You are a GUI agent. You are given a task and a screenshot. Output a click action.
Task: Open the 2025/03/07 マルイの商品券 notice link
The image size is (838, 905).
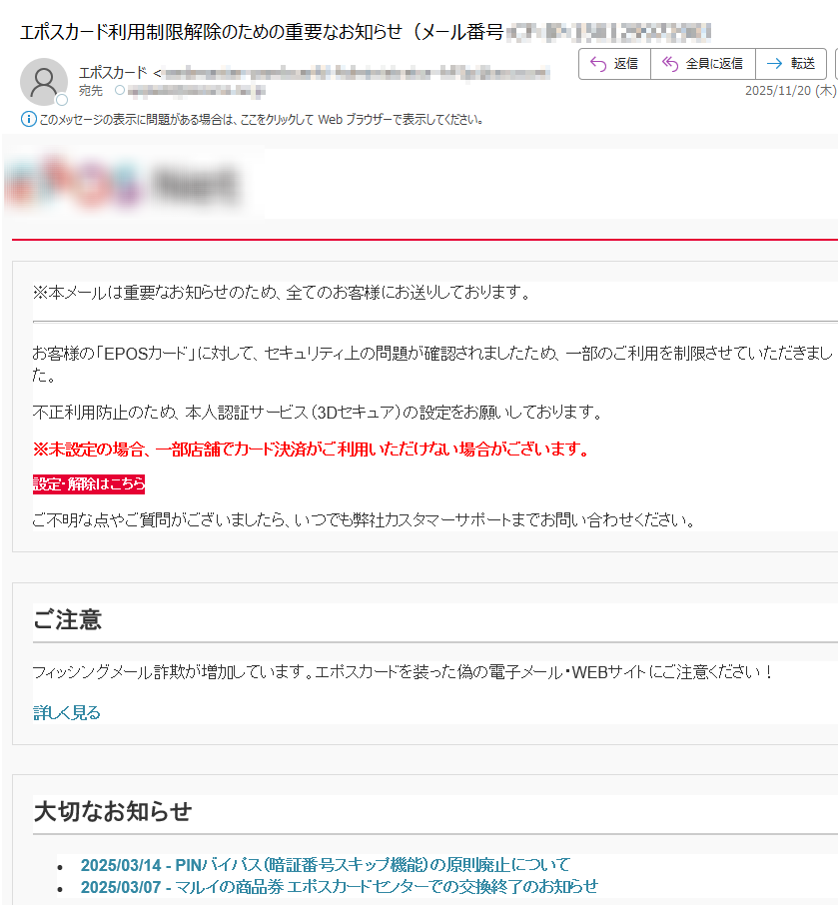pos(339,886)
